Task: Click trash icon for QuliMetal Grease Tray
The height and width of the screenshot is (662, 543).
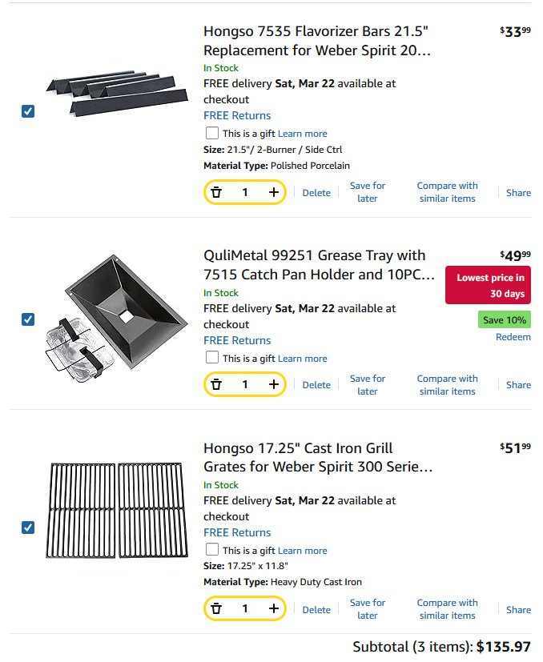Action: [216, 384]
